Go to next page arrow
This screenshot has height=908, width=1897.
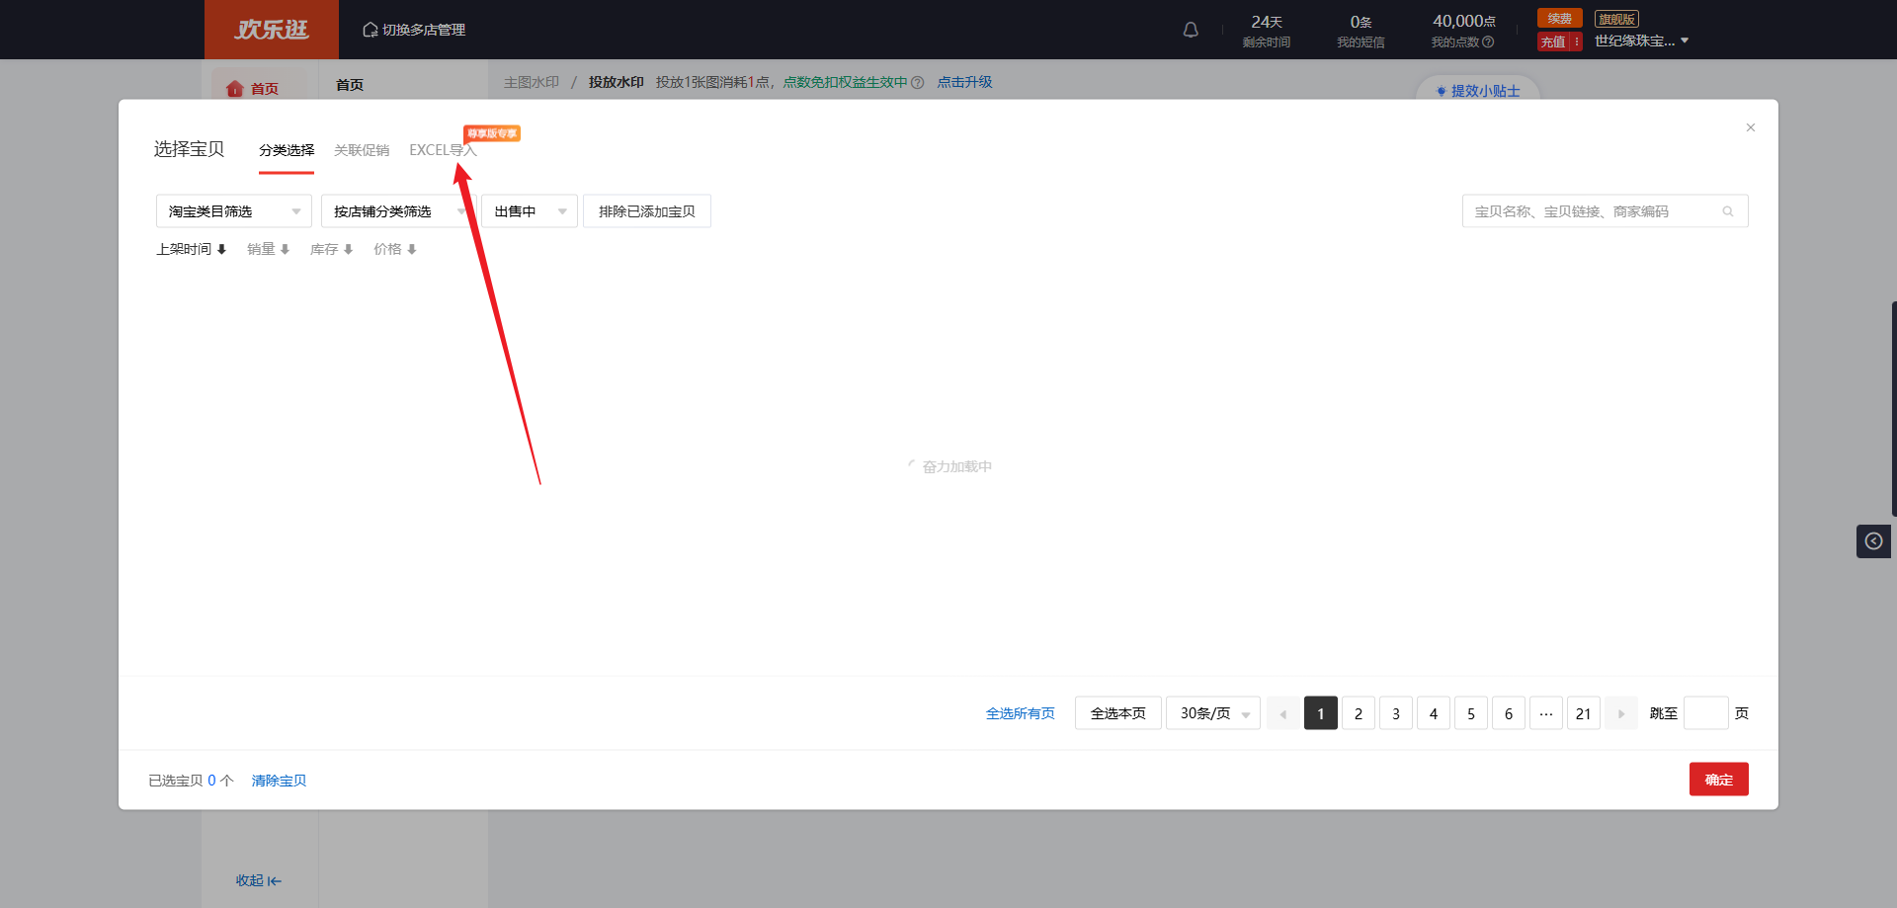point(1621,713)
